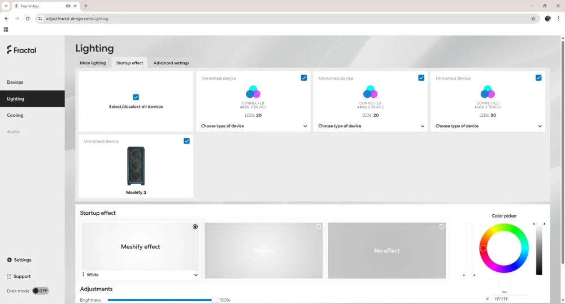Uncheck the third Unnamed ARGB device checkbox
Screen dimensions: 565x304
tap(538, 78)
